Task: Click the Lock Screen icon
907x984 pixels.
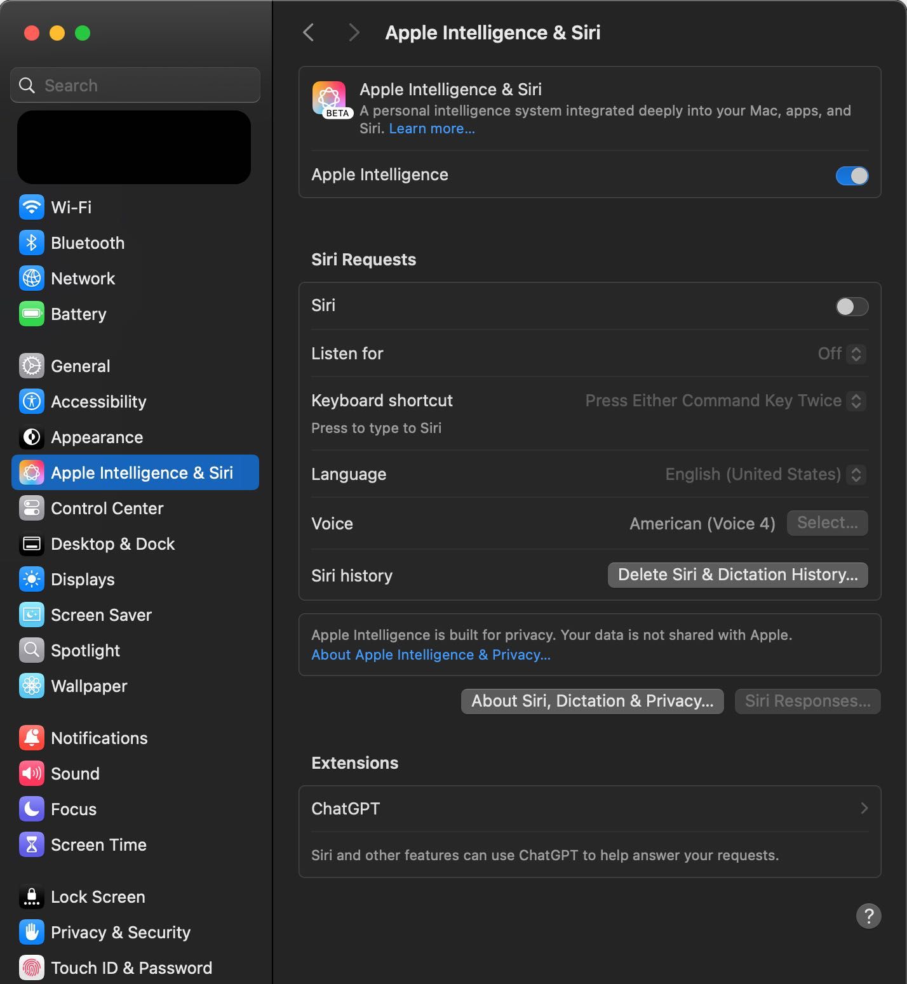Action: 32,896
